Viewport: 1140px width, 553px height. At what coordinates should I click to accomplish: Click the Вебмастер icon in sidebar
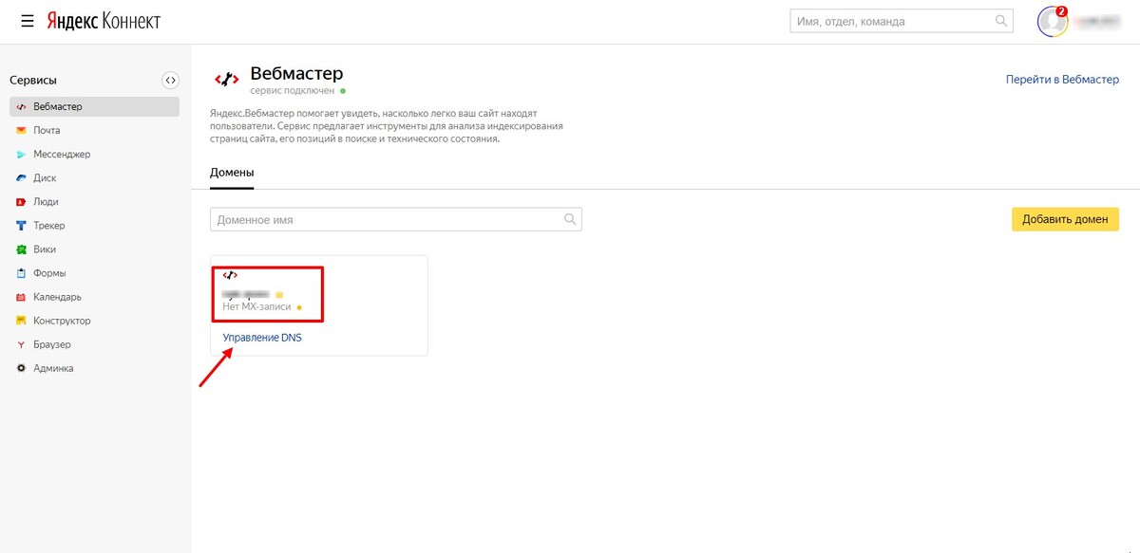pos(21,107)
